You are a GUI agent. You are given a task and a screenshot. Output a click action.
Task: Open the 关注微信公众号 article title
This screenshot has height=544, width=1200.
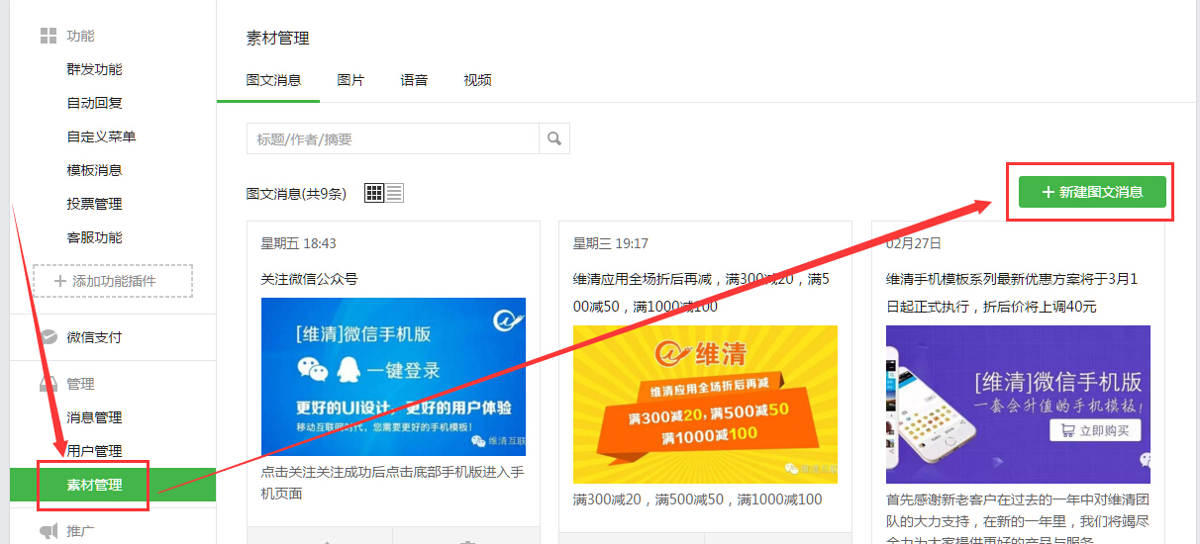pos(309,279)
